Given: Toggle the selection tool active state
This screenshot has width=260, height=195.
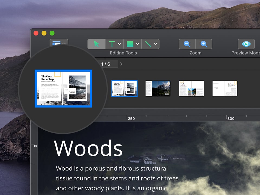Looking at the screenshot, I should point(96,44).
